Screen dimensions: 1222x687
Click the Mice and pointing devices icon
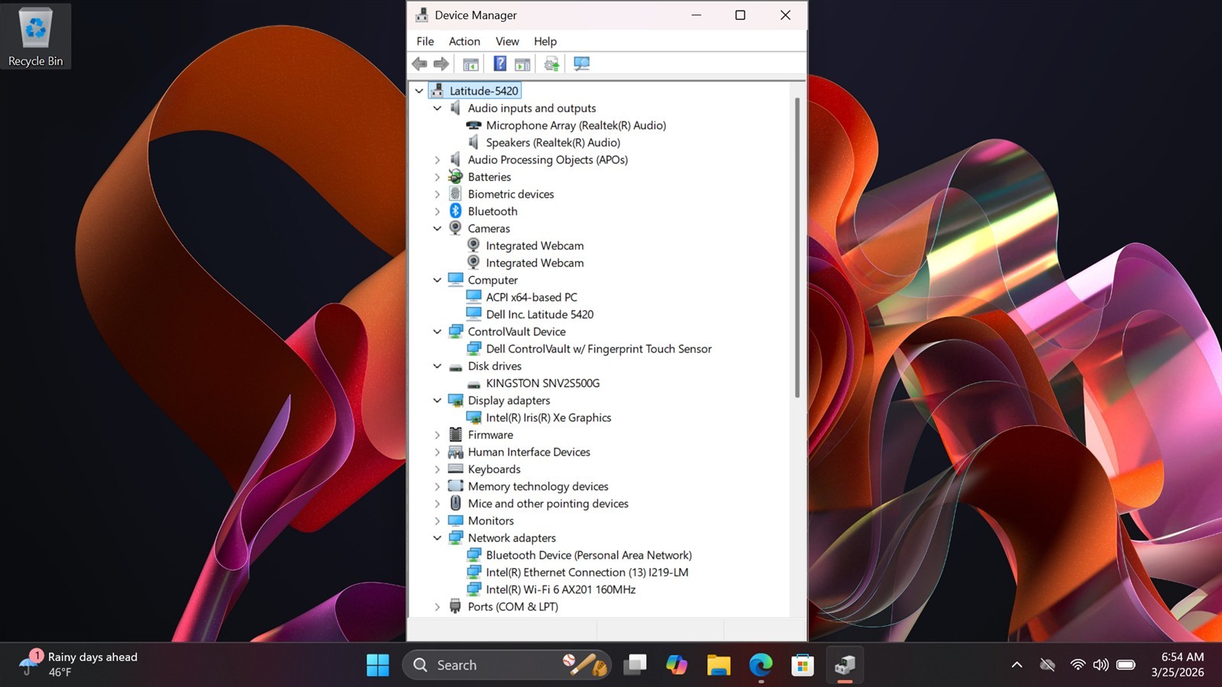tap(456, 503)
